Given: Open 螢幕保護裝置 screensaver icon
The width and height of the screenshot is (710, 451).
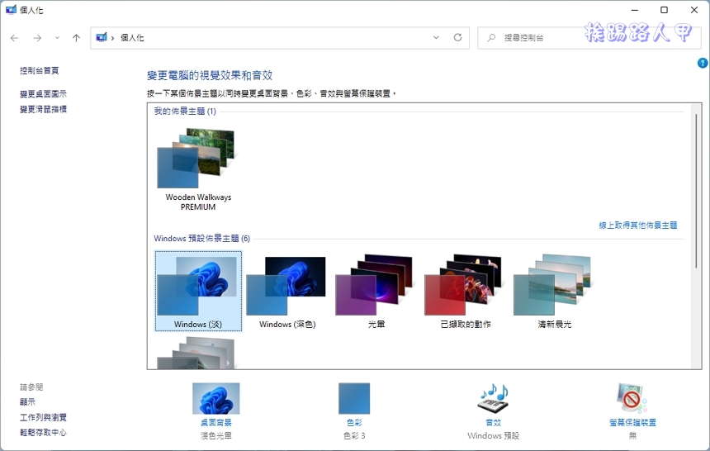Looking at the screenshot, I should [632, 398].
